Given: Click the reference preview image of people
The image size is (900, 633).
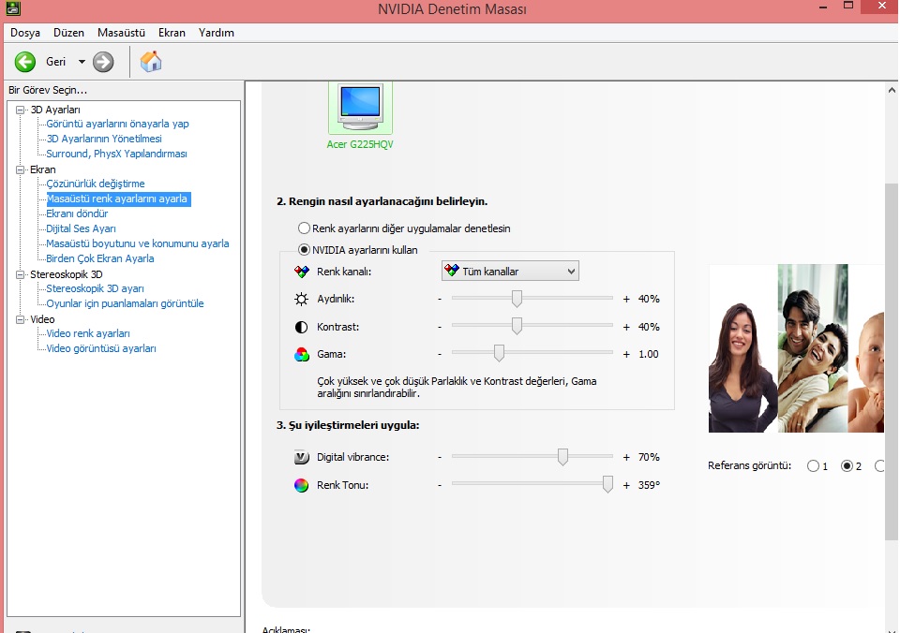Looking at the screenshot, I should pyautogui.click(x=796, y=348).
